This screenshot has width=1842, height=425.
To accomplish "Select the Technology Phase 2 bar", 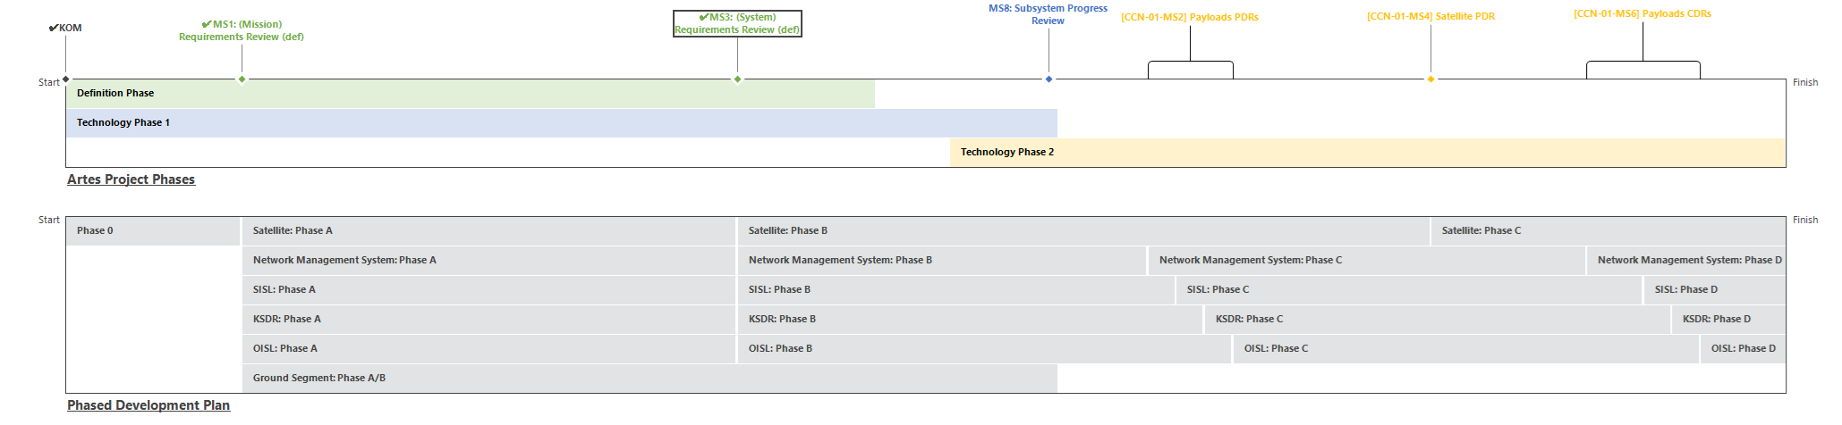I will coord(1368,153).
